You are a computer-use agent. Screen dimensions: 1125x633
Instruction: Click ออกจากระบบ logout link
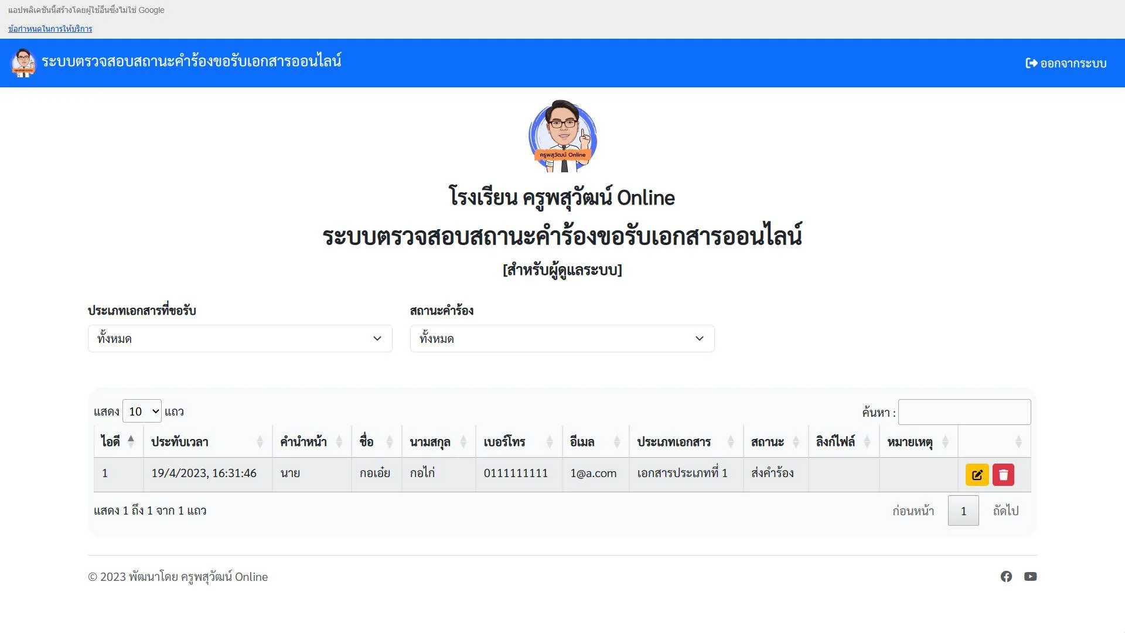pos(1066,63)
